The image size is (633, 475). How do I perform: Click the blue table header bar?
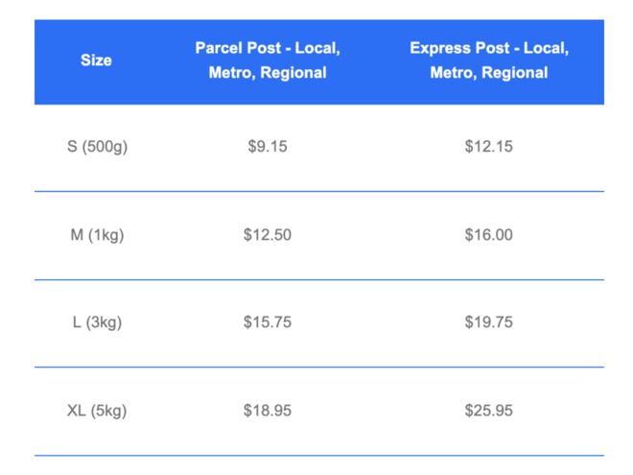click(x=319, y=62)
